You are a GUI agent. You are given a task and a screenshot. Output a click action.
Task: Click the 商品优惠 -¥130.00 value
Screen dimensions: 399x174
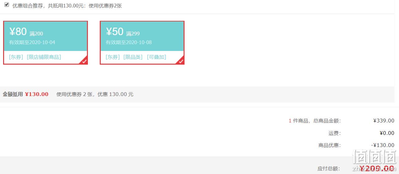pyautogui.click(x=383, y=145)
